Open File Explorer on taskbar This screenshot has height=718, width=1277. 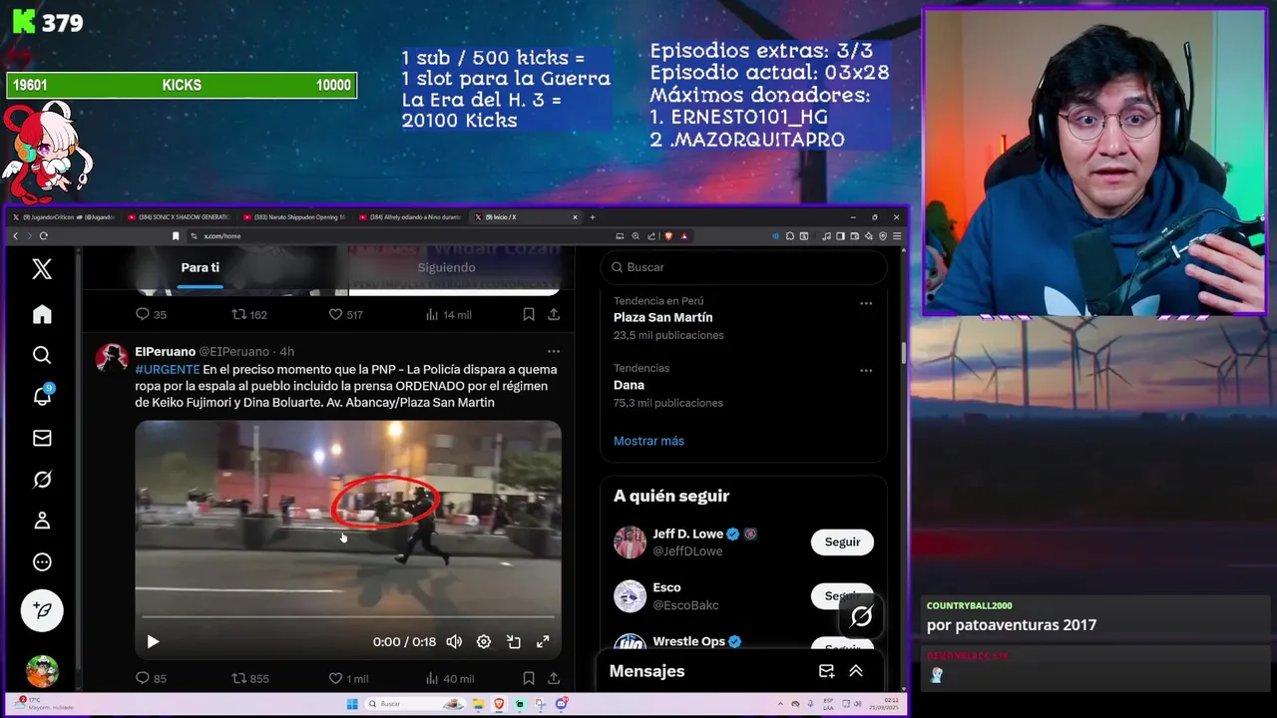coord(478,704)
